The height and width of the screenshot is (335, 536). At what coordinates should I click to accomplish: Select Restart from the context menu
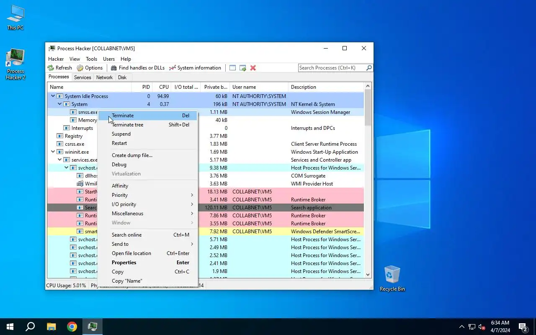pos(147,143)
